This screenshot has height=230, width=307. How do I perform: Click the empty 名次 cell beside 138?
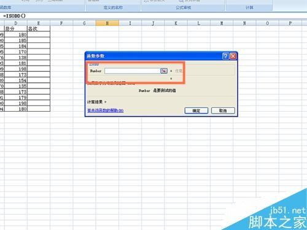[39, 58]
